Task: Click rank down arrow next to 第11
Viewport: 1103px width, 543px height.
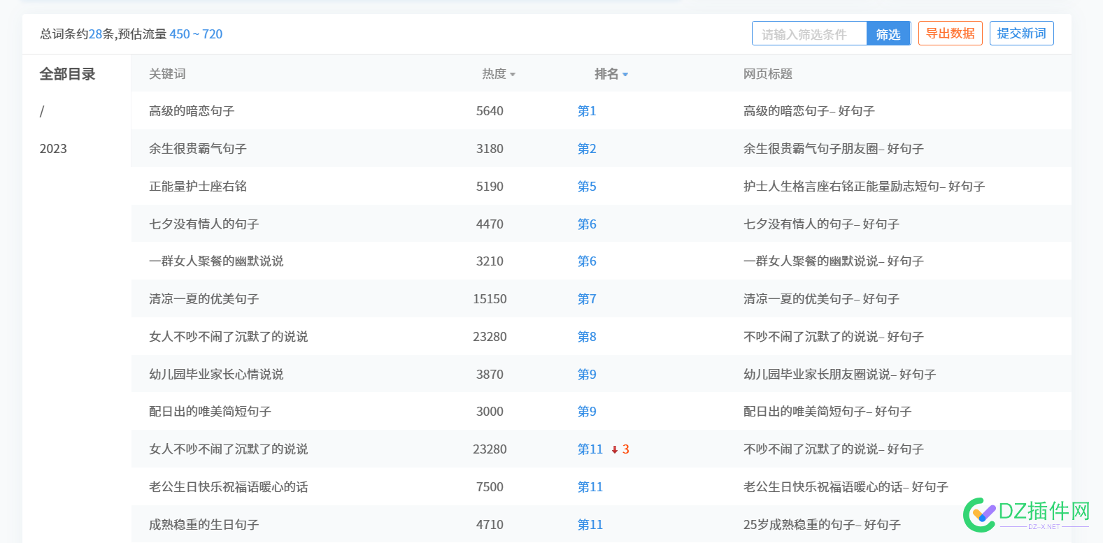Action: [x=615, y=450]
